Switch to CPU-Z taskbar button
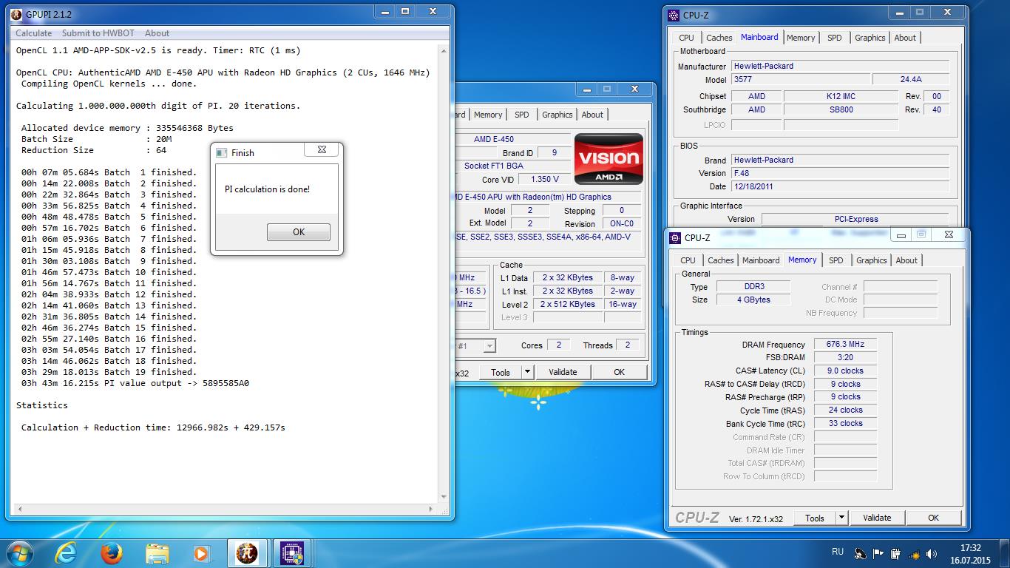This screenshot has height=568, width=1010. (x=291, y=553)
